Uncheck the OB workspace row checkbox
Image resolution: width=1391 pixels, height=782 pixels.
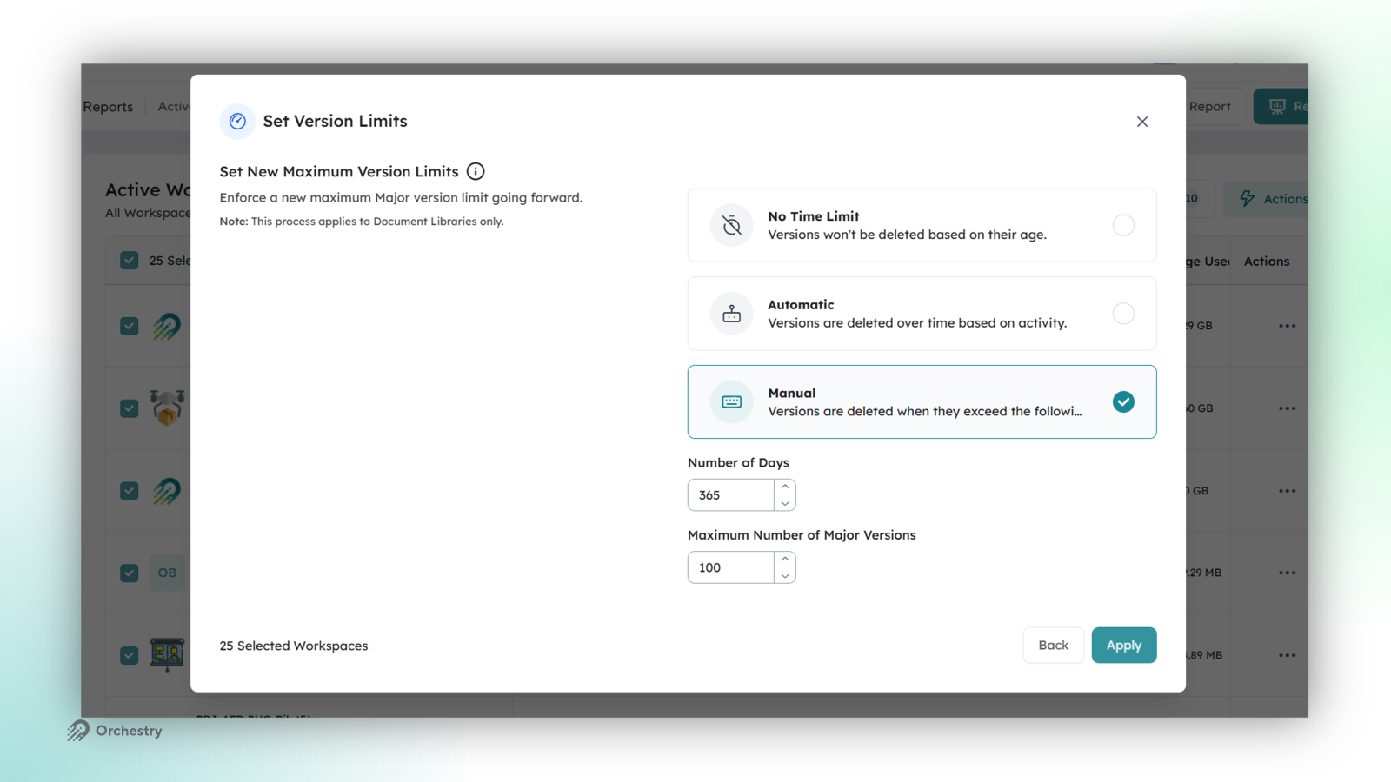130,573
